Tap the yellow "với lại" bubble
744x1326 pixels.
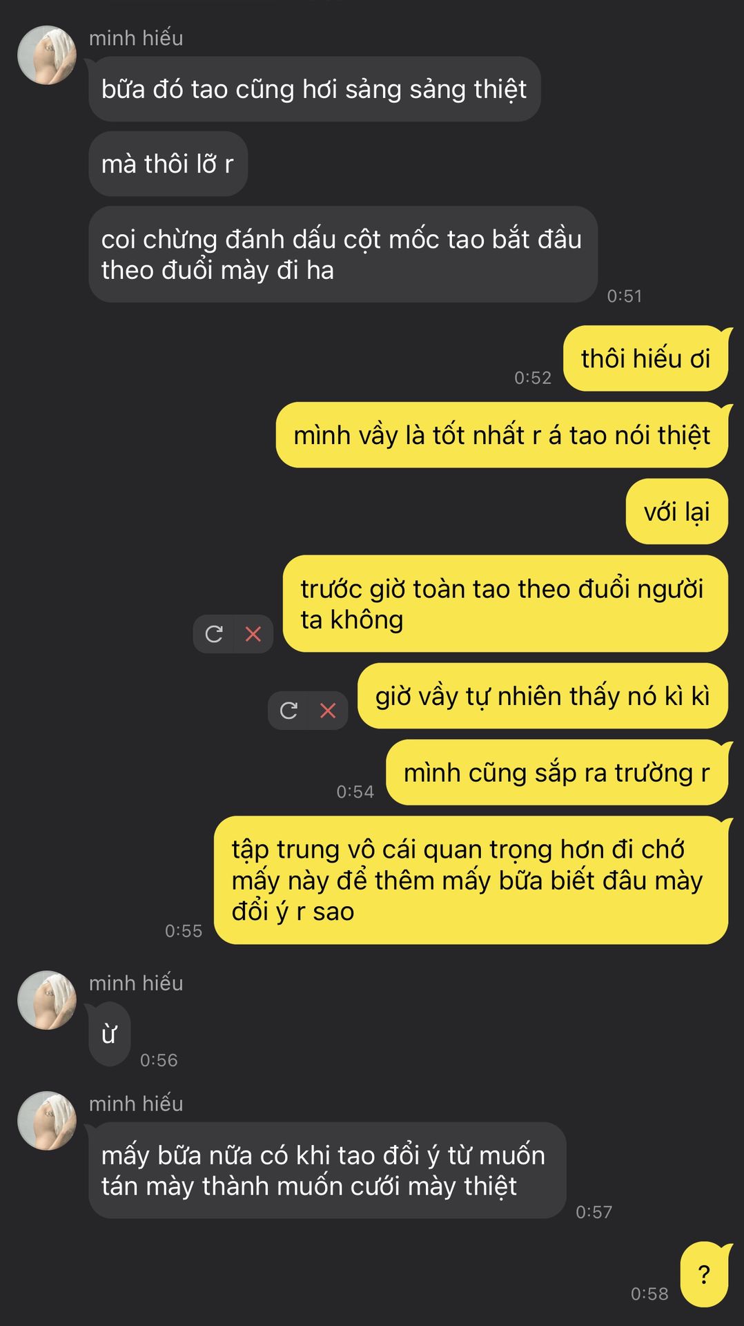coord(677,512)
